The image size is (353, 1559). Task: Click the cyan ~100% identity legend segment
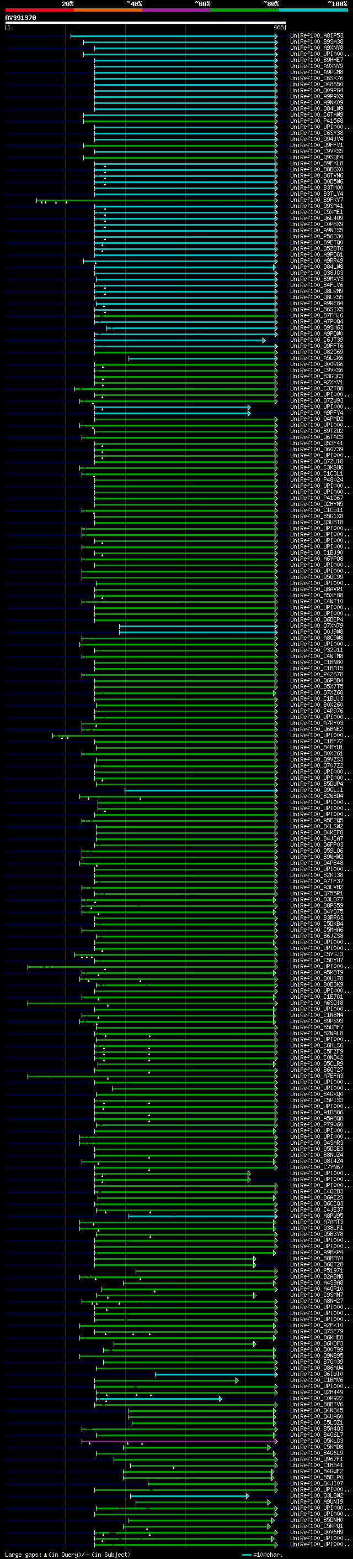click(x=313, y=10)
